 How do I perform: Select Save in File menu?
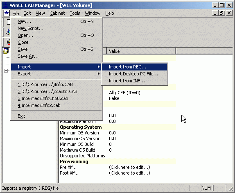pos(56,49)
